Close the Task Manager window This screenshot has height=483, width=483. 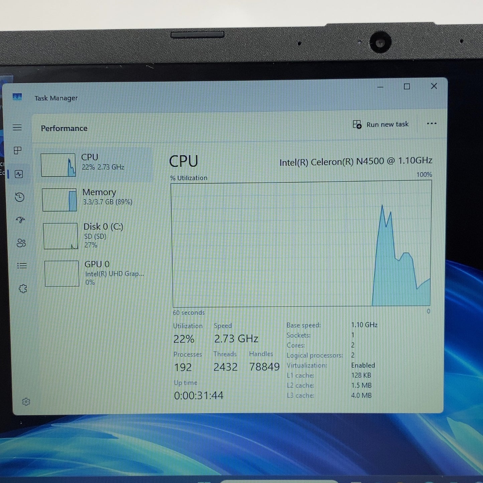[434, 86]
